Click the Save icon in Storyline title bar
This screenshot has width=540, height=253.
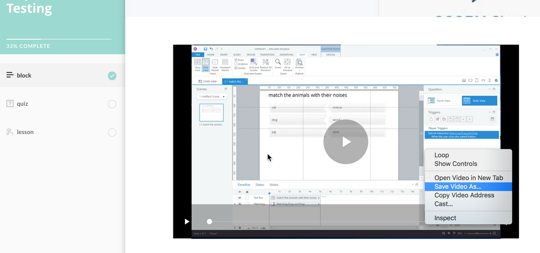pyautogui.click(x=205, y=49)
